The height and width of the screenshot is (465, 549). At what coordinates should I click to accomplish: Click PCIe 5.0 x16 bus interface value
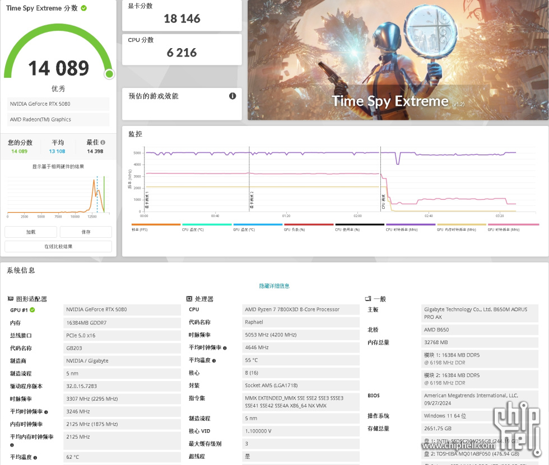coord(122,335)
